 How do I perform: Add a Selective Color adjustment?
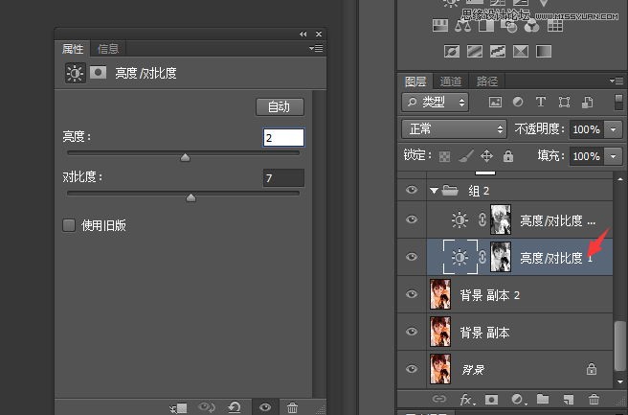[x=521, y=51]
